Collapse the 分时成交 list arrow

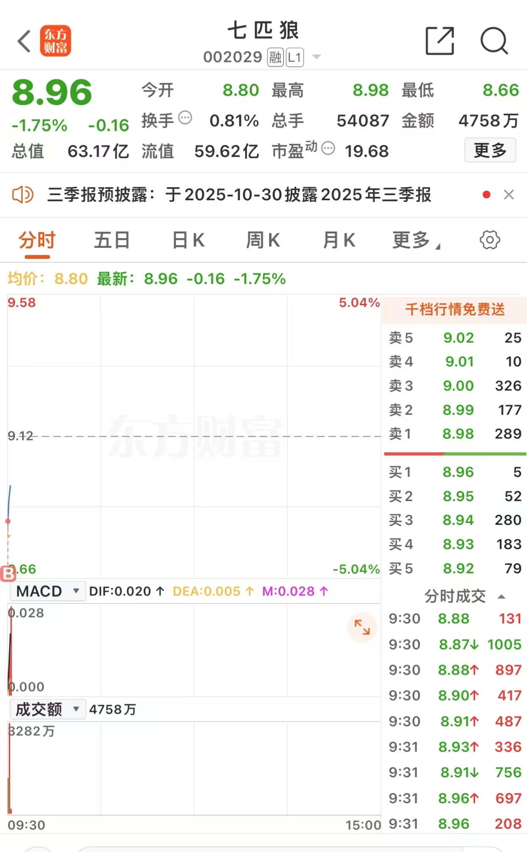(501, 597)
